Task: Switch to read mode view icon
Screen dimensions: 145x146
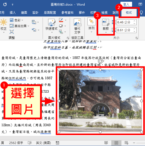Action: 106,143
